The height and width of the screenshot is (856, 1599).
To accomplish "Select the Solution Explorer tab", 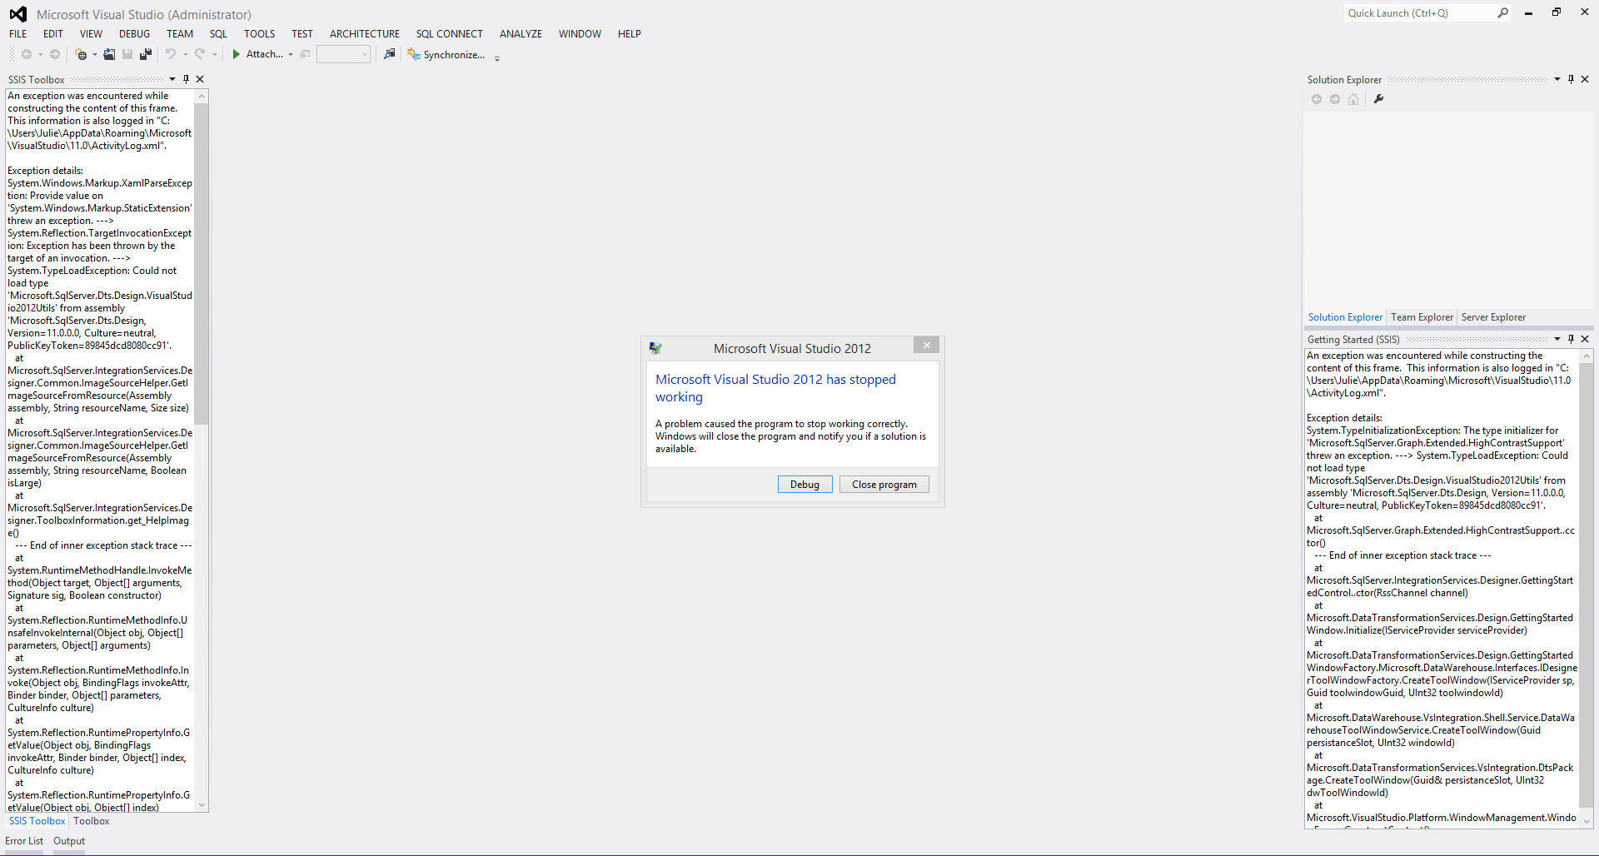I will pyautogui.click(x=1345, y=317).
